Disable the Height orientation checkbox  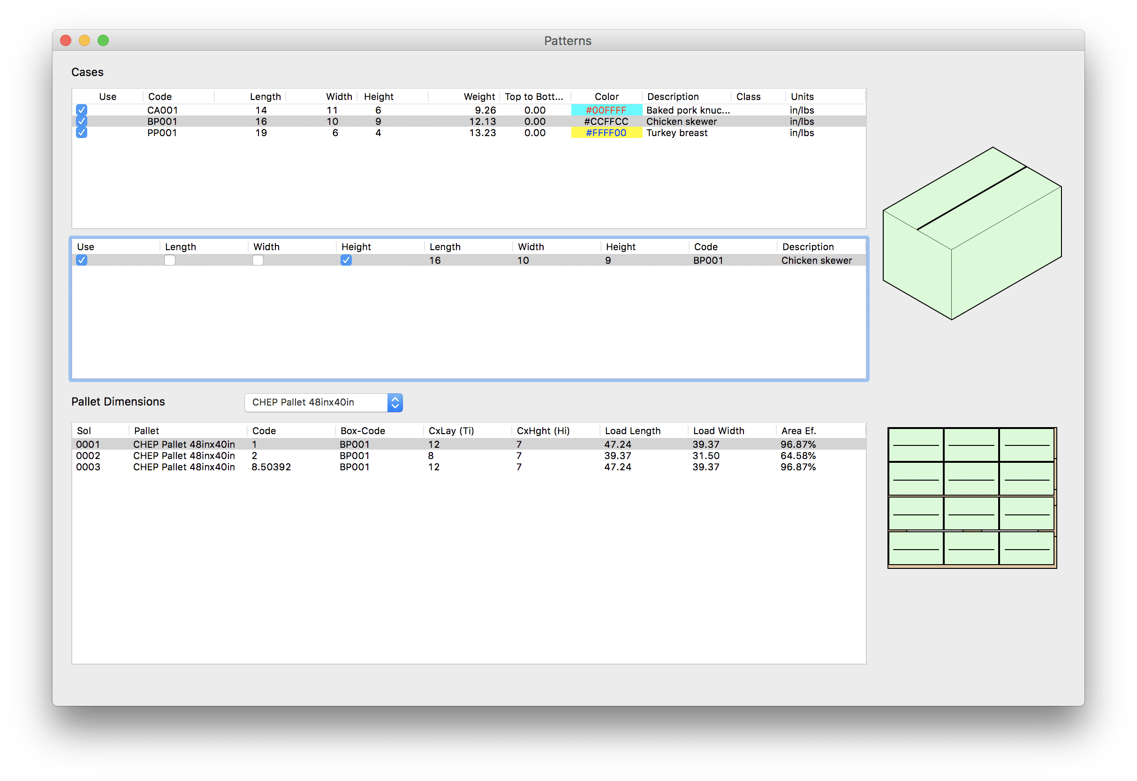point(346,260)
